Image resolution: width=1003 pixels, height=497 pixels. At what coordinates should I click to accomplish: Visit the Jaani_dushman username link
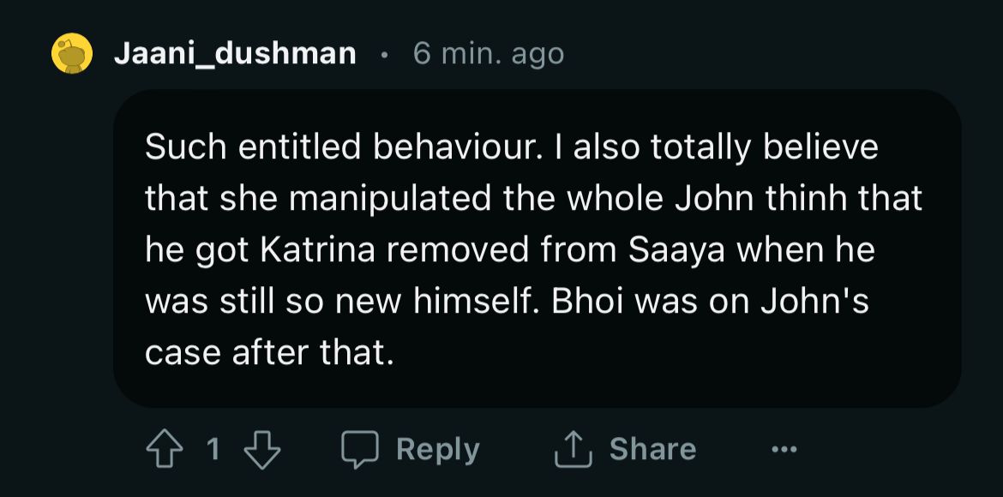coord(235,54)
